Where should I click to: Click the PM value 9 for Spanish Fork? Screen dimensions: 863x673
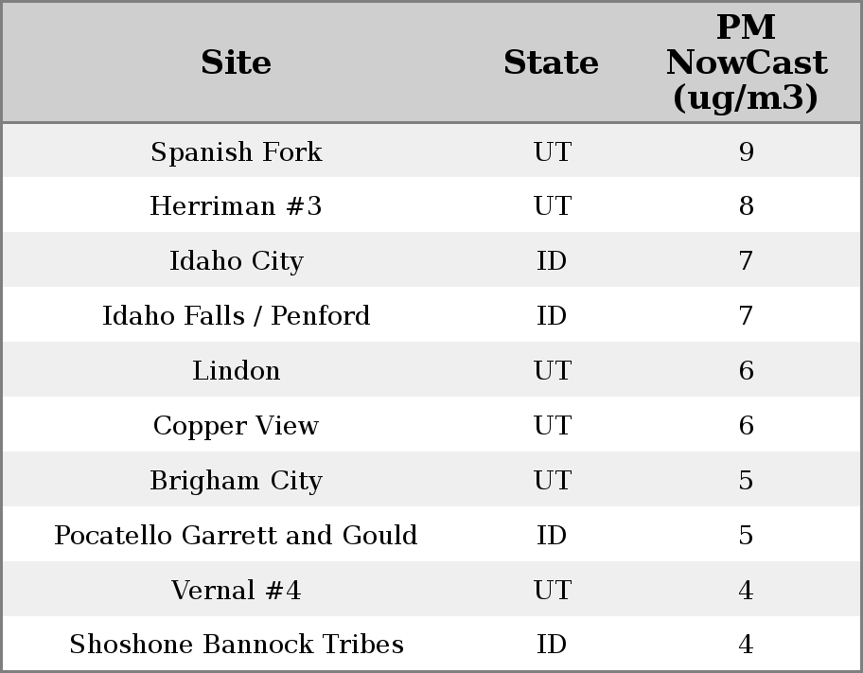(746, 152)
